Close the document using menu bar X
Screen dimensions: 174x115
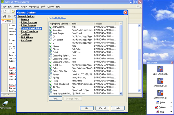(x=138, y=6)
